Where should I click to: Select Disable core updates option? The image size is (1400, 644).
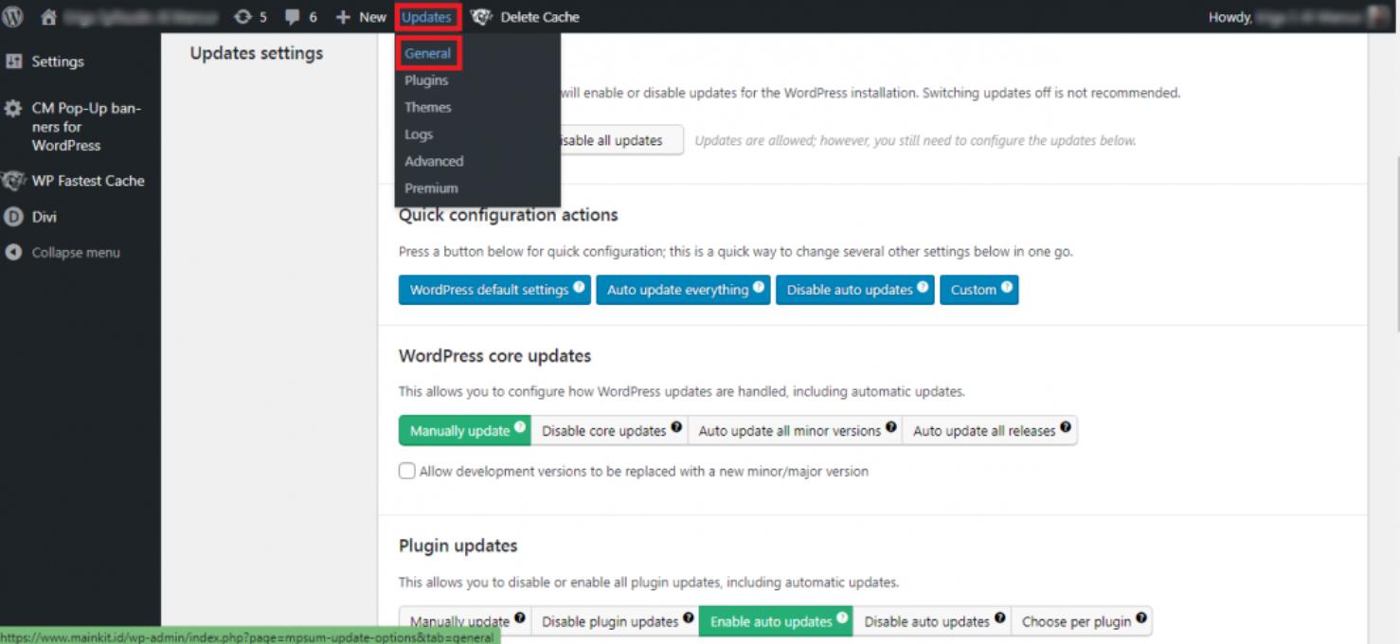pyautogui.click(x=610, y=430)
